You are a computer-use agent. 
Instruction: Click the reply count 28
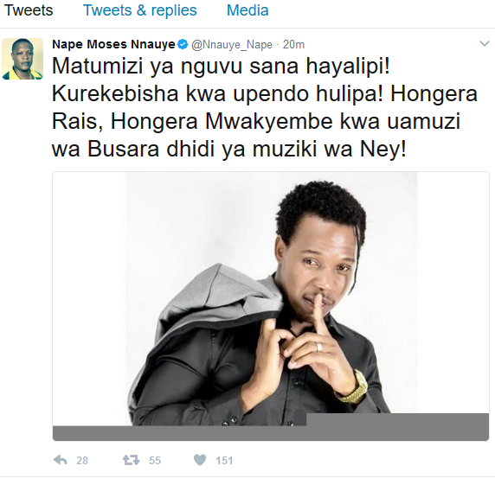(x=82, y=461)
